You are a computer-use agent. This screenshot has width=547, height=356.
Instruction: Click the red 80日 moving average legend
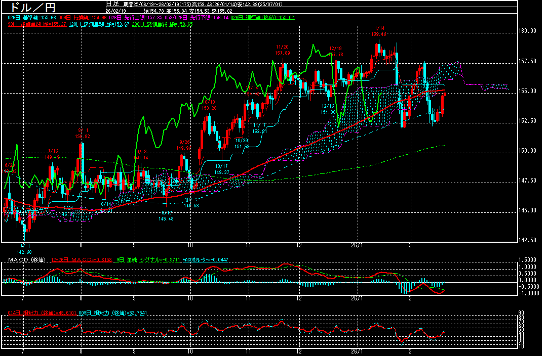tap(36, 24)
